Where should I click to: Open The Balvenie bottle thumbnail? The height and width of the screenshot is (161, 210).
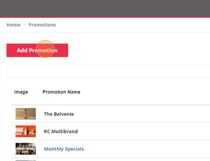click(26, 114)
